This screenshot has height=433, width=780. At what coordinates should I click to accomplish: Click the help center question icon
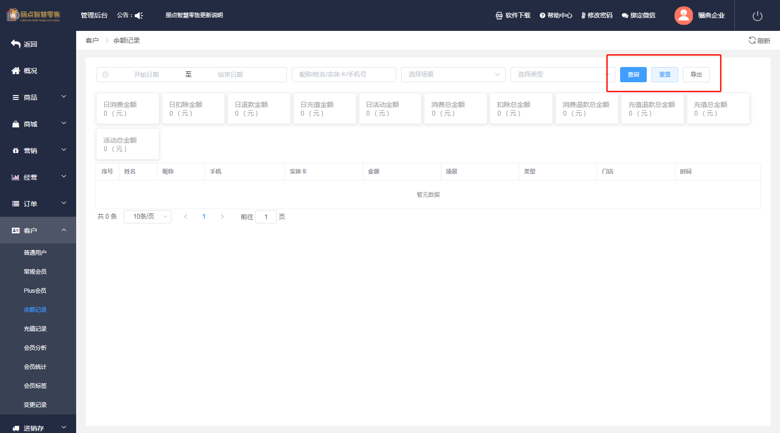pyautogui.click(x=542, y=16)
